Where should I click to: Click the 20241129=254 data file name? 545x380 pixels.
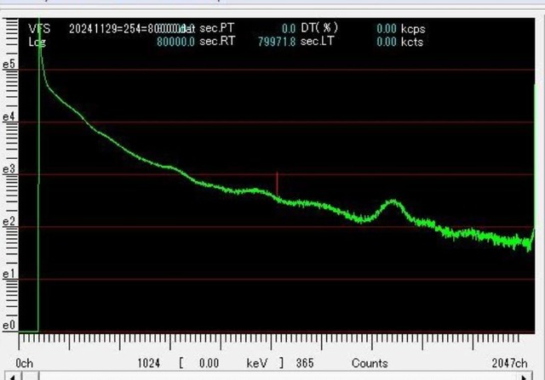tap(132, 28)
